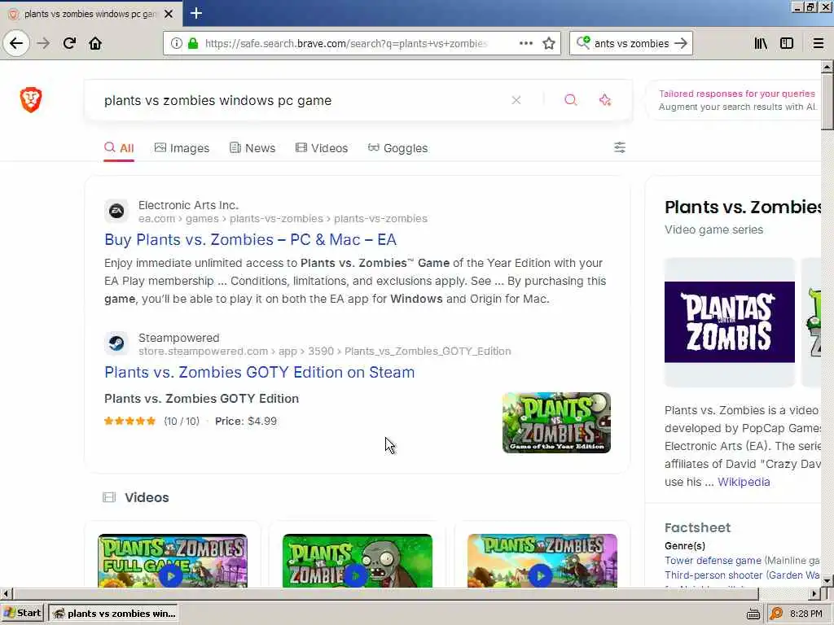Switch to Videos results tab
Image resolution: width=834 pixels, height=625 pixels.
pyautogui.click(x=322, y=148)
